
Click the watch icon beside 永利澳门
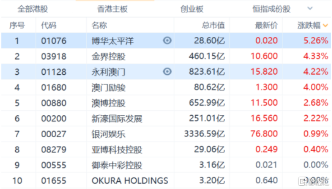(167, 72)
